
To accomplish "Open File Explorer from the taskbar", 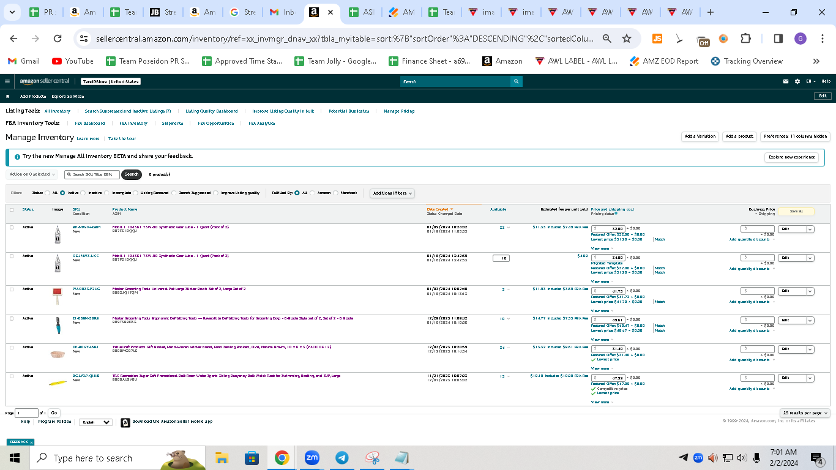I will [x=222, y=458].
